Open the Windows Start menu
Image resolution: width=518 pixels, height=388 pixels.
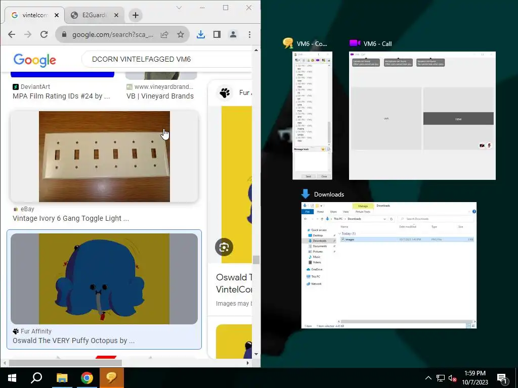(12, 378)
